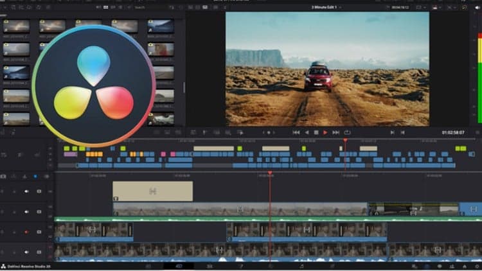The width and height of the screenshot is (482, 271).
Task: Open the viewer display dropdown right of the top timecode
Action: click(x=420, y=7)
